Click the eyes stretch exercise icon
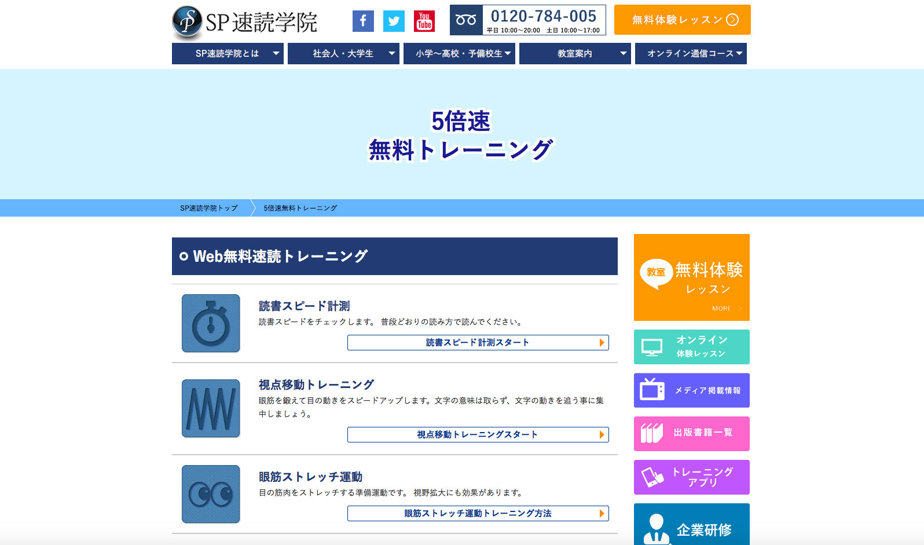Viewport: 924px width, 545px height. coord(211,494)
